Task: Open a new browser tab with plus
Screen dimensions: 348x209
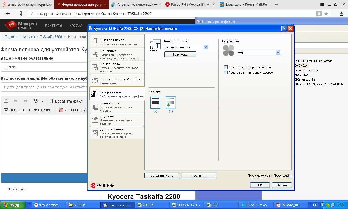Action: [x=276, y=4]
